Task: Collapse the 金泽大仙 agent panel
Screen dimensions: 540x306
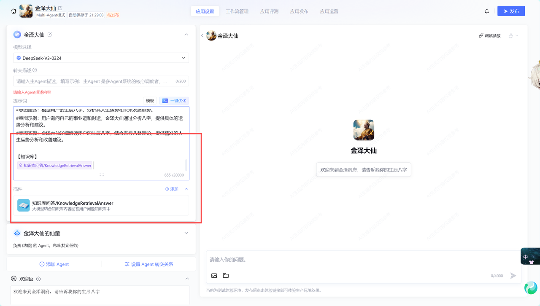Action: (x=186, y=35)
